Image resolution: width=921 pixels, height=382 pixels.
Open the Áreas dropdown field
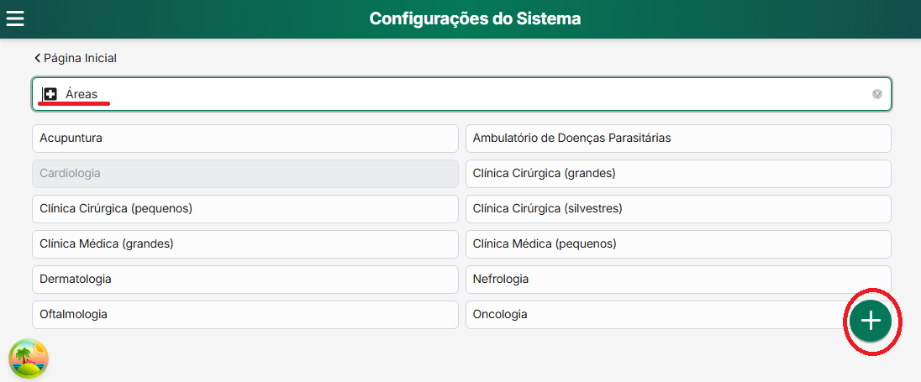click(461, 94)
